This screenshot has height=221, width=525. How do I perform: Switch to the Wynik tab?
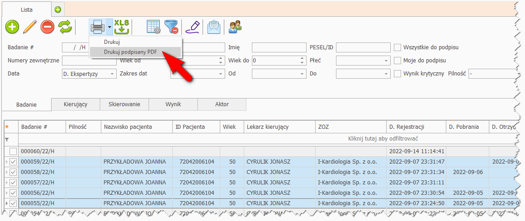click(x=173, y=104)
